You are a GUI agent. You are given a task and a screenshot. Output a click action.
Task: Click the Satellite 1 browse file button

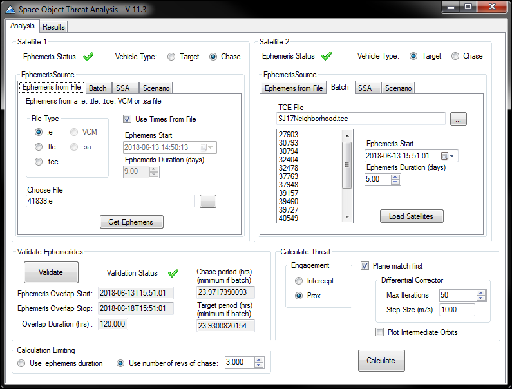(x=207, y=202)
